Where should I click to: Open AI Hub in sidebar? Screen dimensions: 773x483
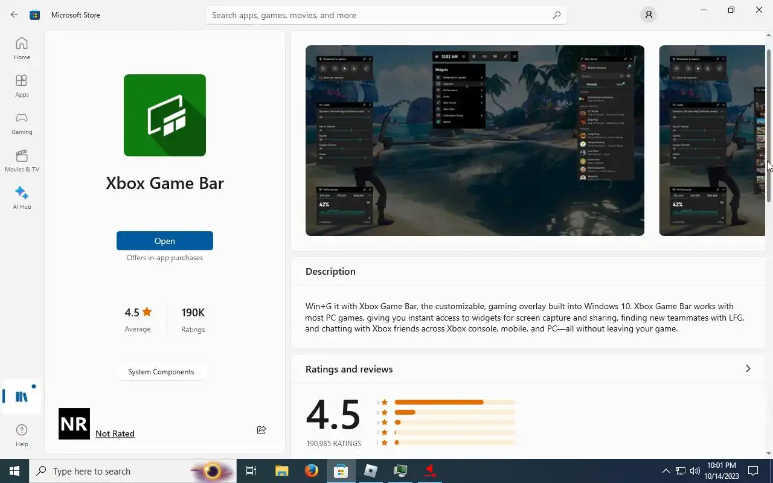(22, 198)
